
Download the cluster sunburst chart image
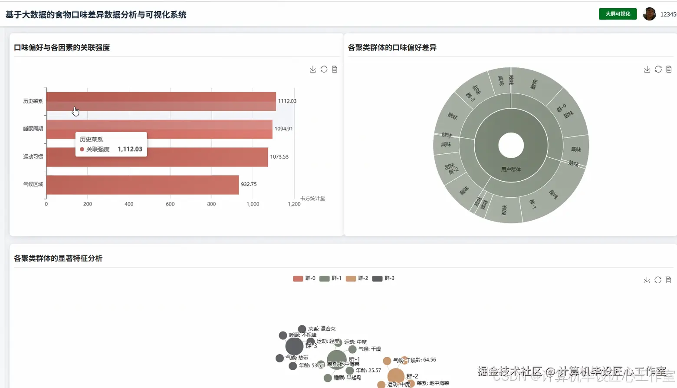(x=647, y=69)
